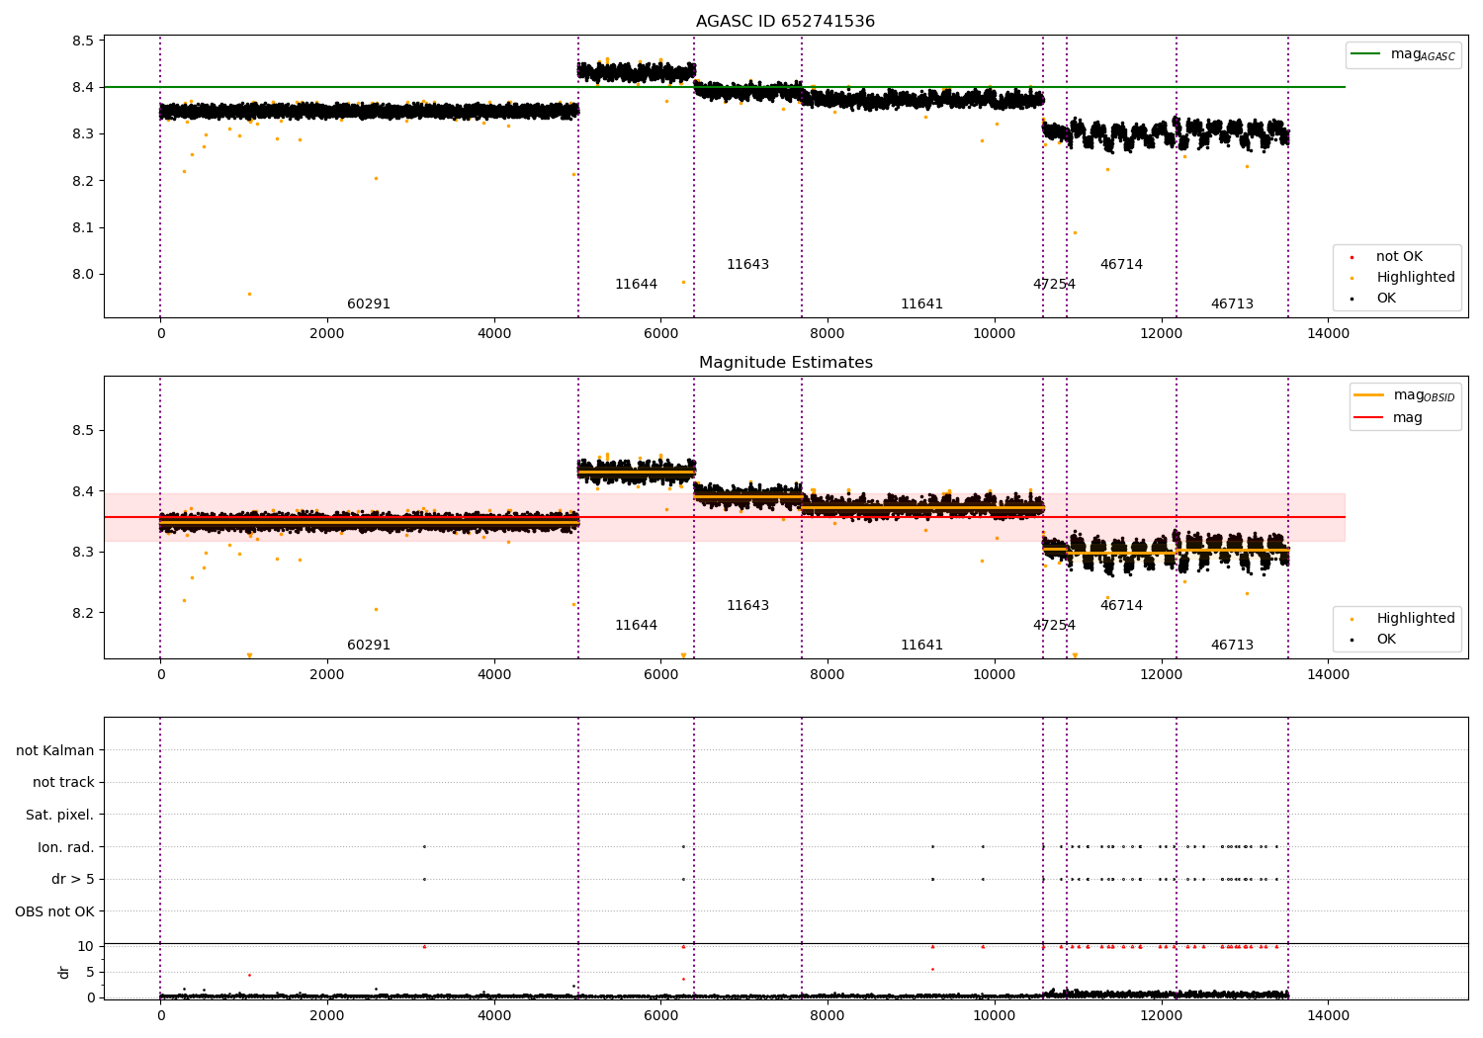
Task: Click the 'dr > 5' row label
Action: (73, 880)
